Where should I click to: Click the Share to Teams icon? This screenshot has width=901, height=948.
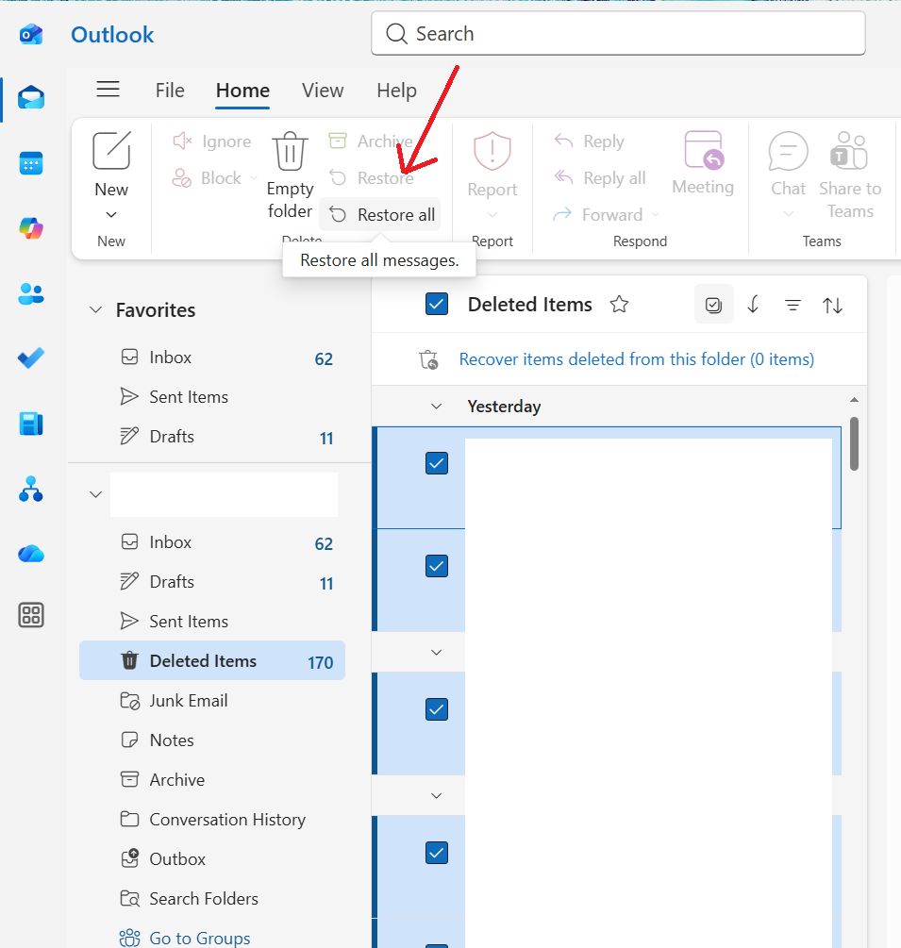[850, 151]
